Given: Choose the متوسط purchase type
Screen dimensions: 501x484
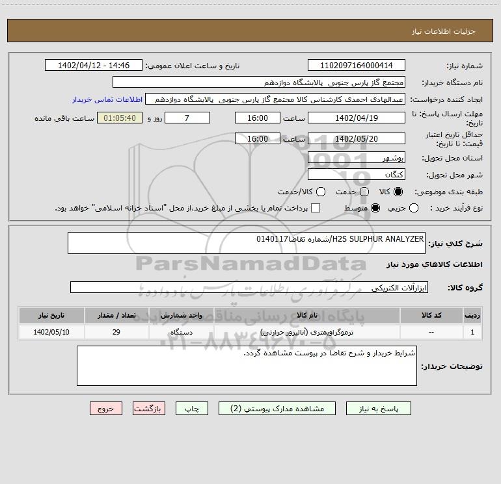Looking at the screenshot, I should (375, 208).
